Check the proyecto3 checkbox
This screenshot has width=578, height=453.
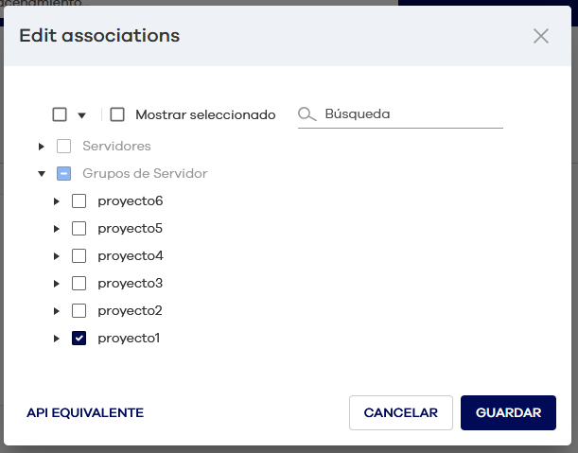click(79, 284)
